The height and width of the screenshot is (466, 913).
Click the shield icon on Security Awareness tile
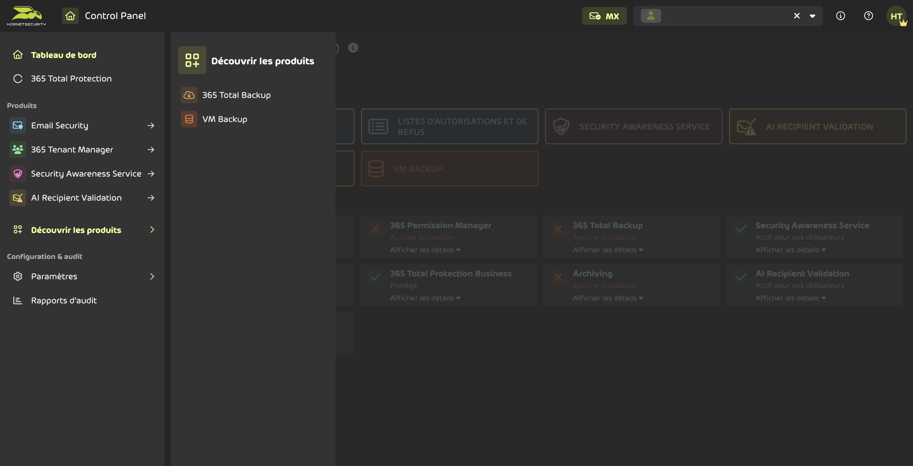562,126
